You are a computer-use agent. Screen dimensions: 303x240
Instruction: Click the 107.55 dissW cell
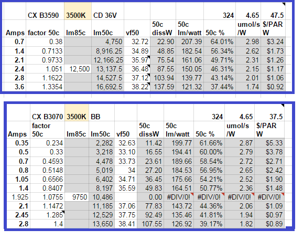pos(150,224)
